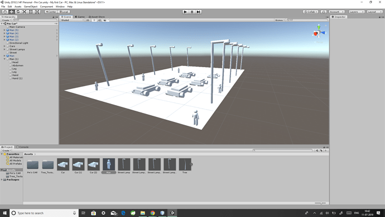
Task: Open the Layers dropdown
Action: [357, 12]
